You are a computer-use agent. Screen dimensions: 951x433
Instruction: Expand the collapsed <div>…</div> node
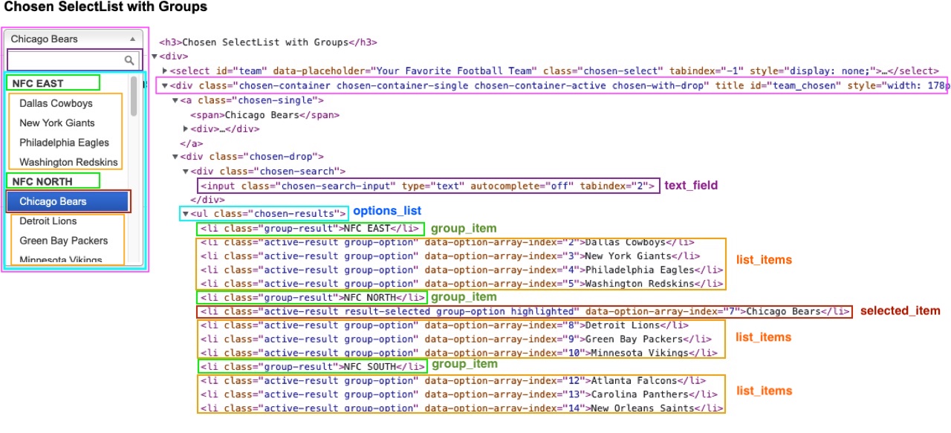click(x=186, y=128)
